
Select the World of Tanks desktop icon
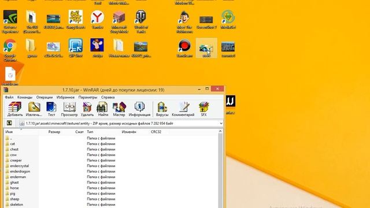[141, 21]
